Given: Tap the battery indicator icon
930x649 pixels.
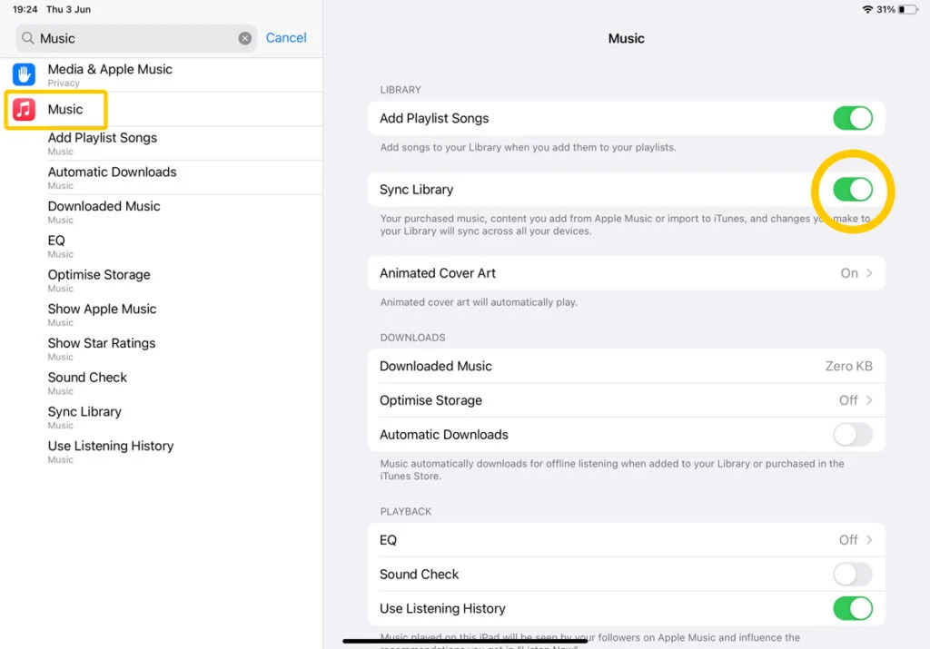Looking at the screenshot, I should [907, 9].
